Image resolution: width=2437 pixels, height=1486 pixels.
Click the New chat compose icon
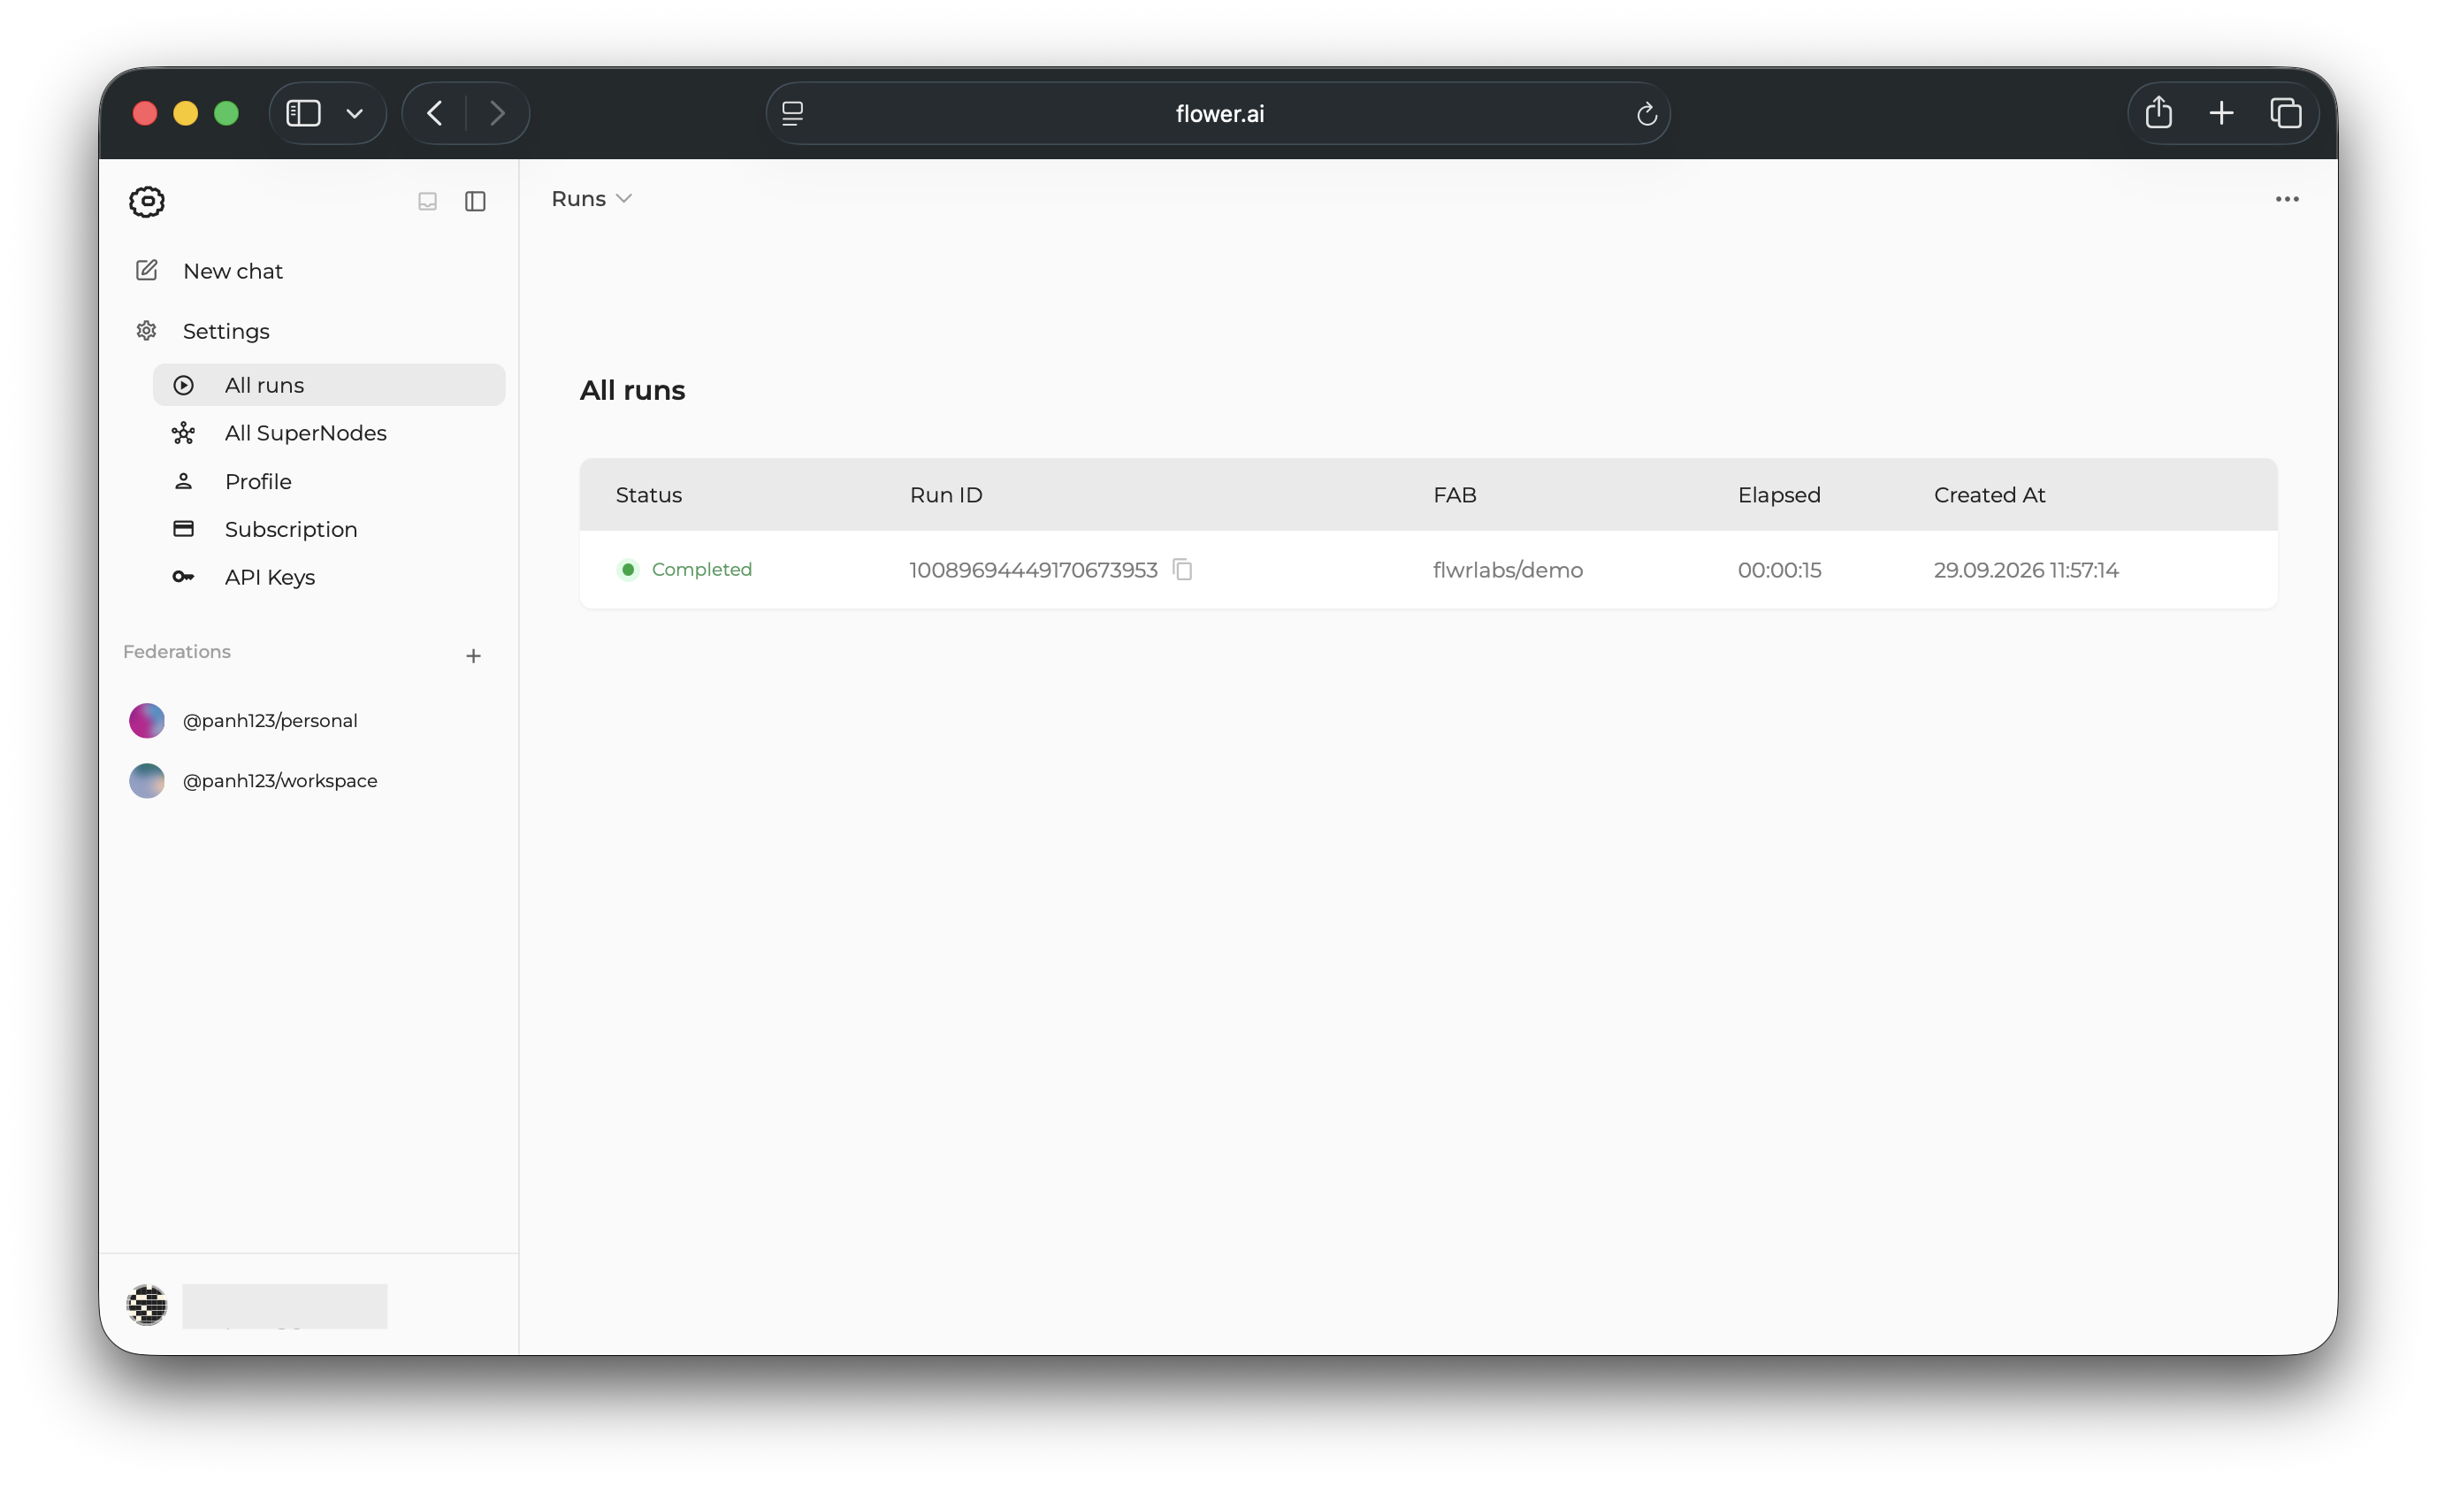coord(147,270)
